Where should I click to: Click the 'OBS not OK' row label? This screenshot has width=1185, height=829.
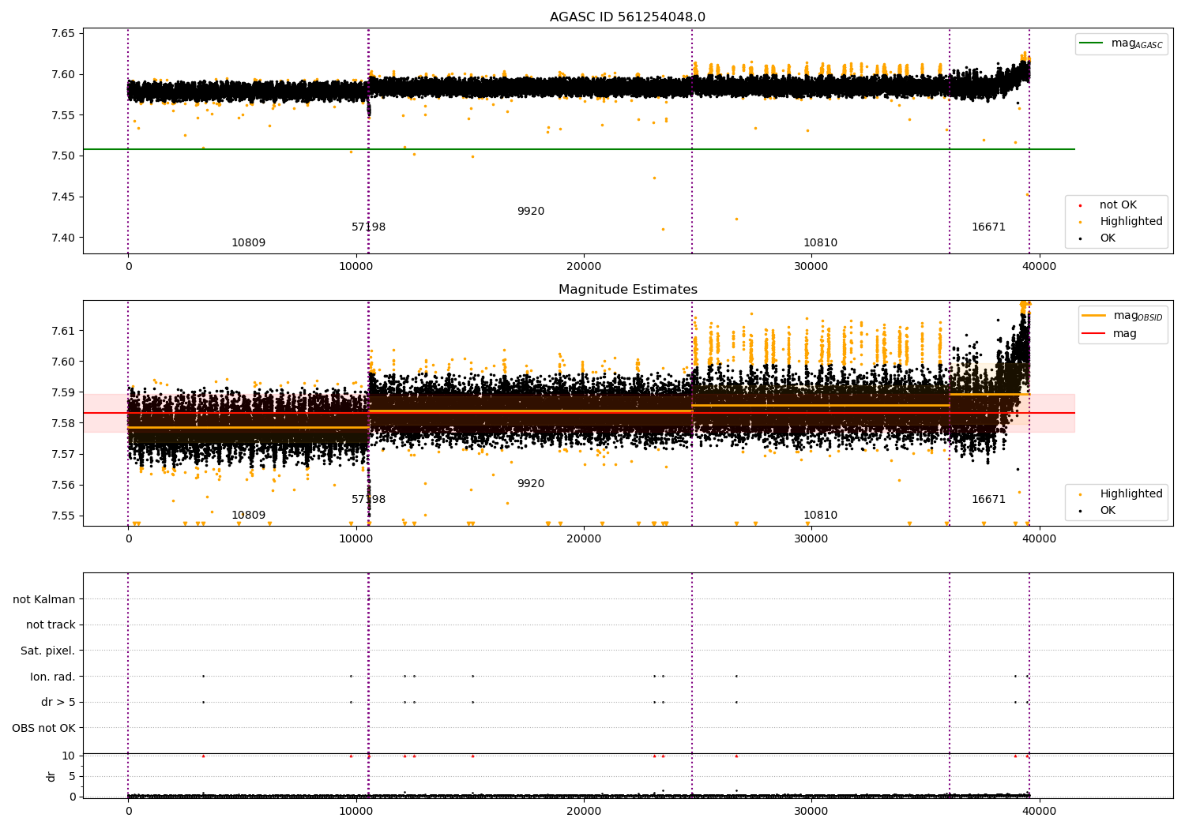44,728
